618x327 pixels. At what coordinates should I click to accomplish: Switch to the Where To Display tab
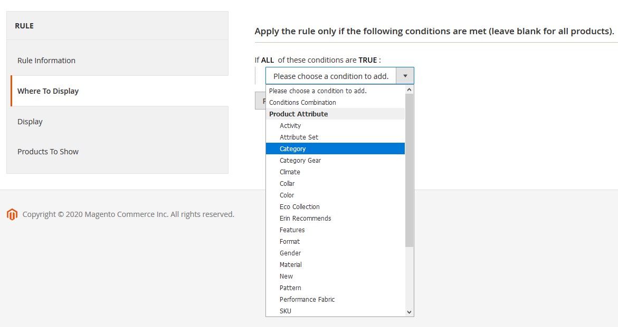48,91
